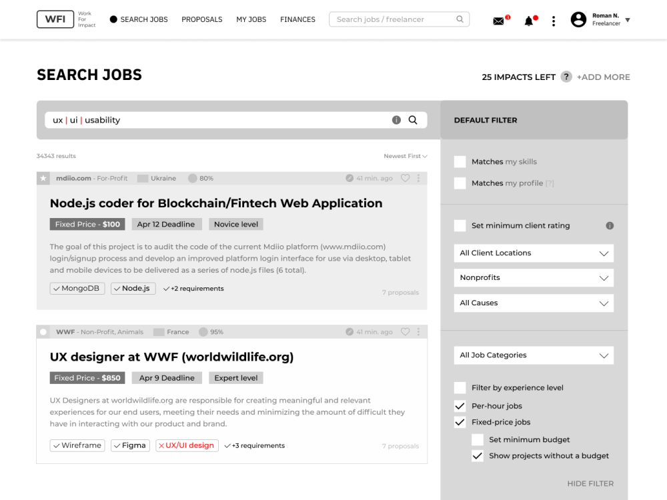Screen dimensions: 667x500
Task: Open the FINANCES section
Action: [297, 19]
